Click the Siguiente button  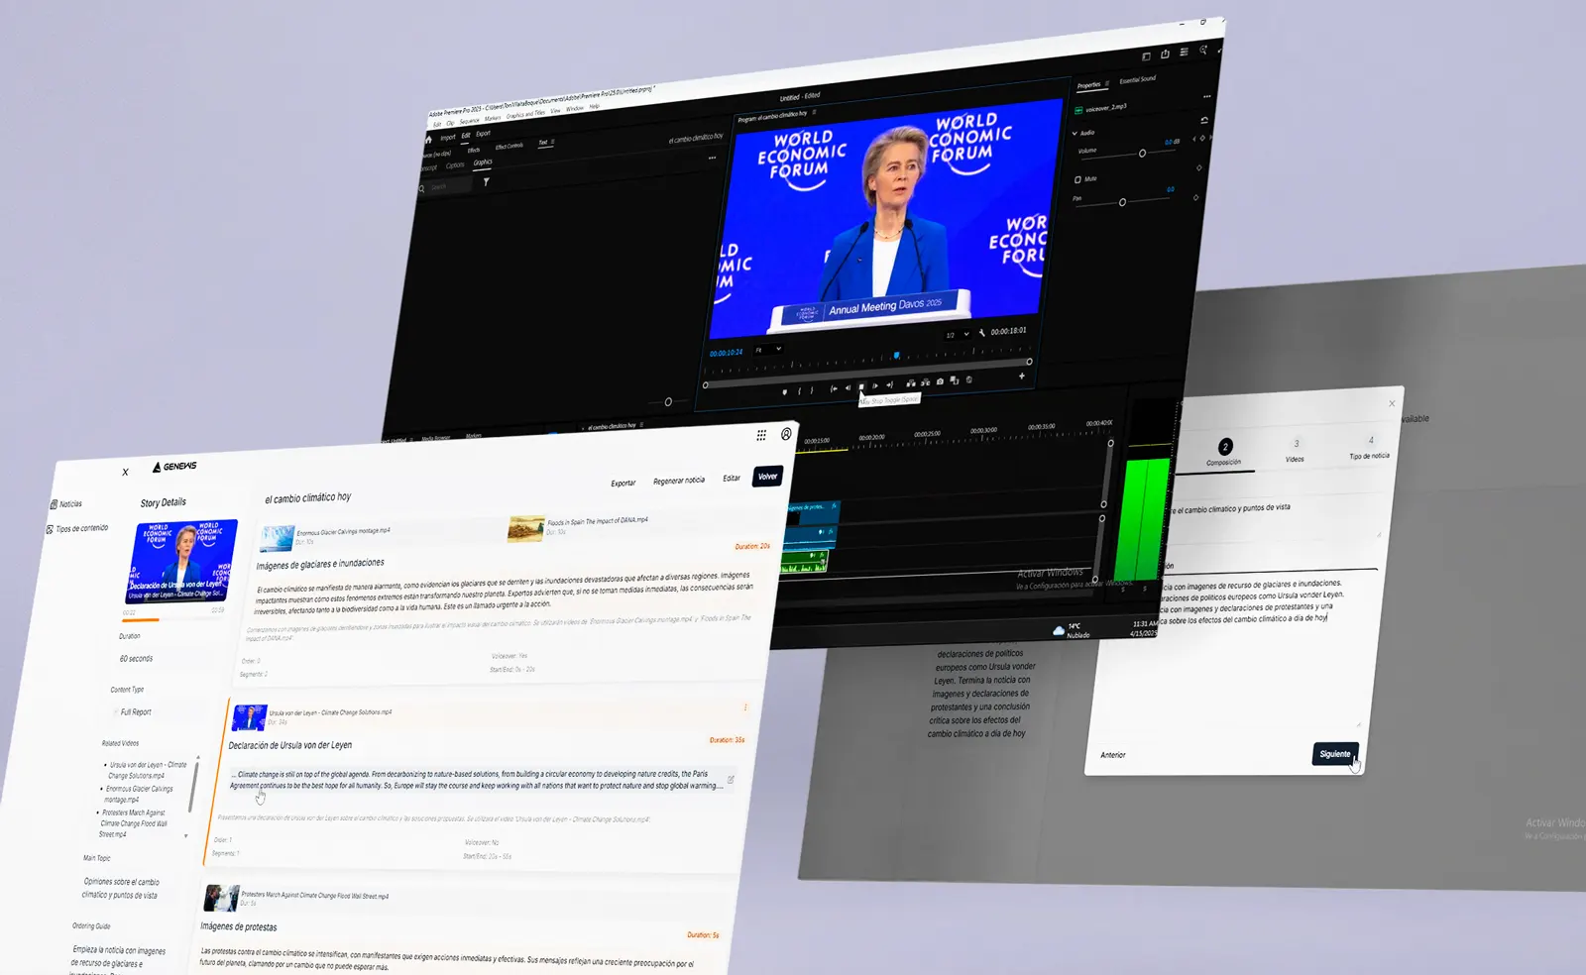[1334, 754]
